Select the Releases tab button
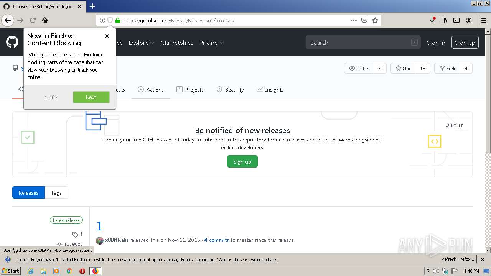The width and height of the screenshot is (491, 276). pyautogui.click(x=29, y=193)
